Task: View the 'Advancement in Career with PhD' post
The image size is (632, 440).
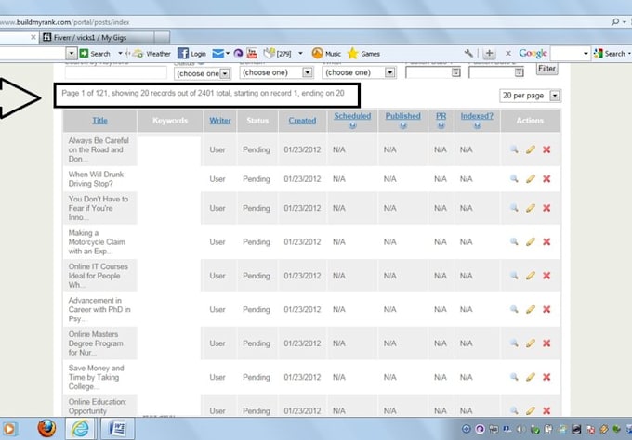Action: pyautogui.click(x=514, y=309)
